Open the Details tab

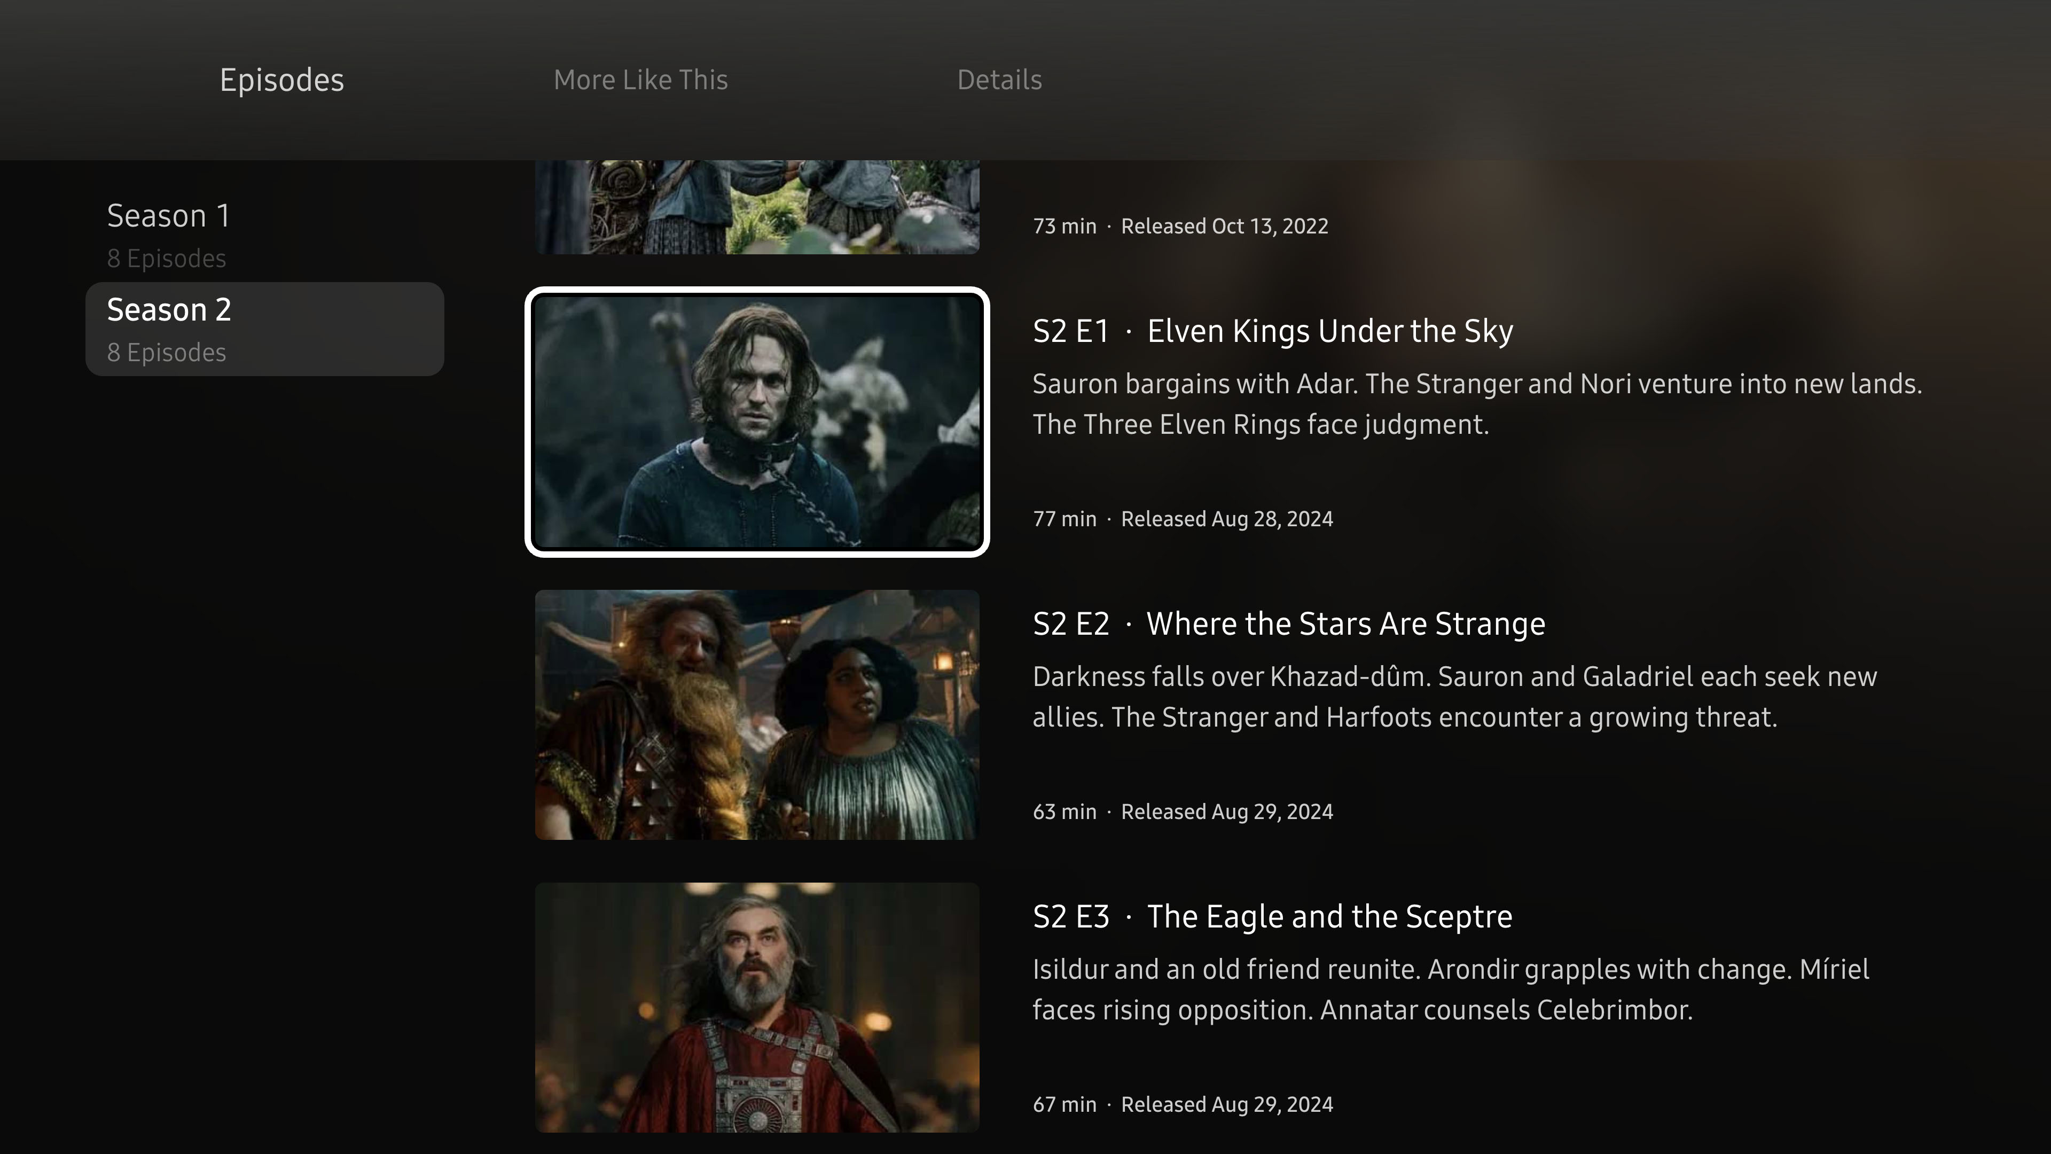999,81
